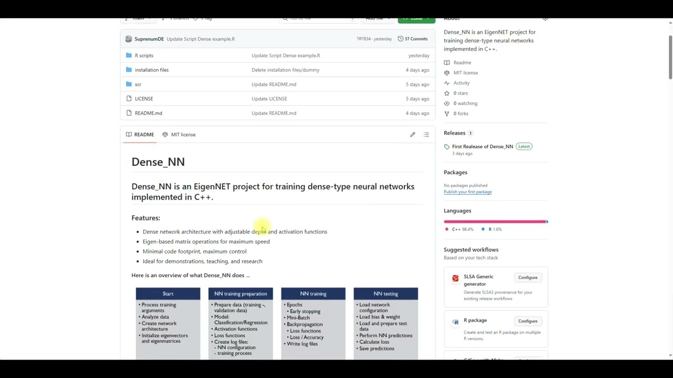Open the scr folder
This screenshot has width=673, height=378.
point(138,85)
